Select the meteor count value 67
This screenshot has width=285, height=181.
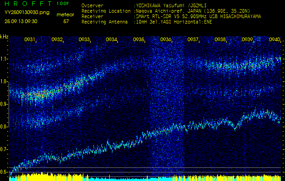[66, 21]
